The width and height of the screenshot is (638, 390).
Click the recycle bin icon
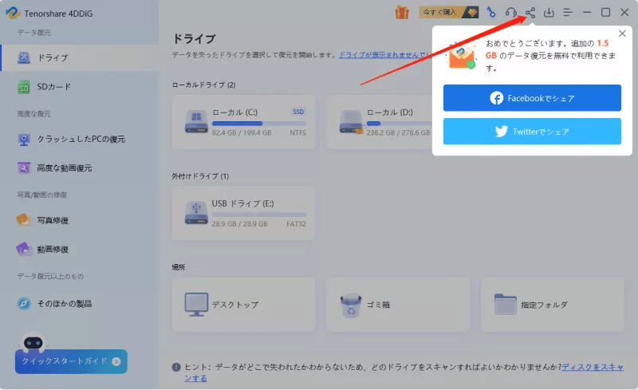pos(351,305)
